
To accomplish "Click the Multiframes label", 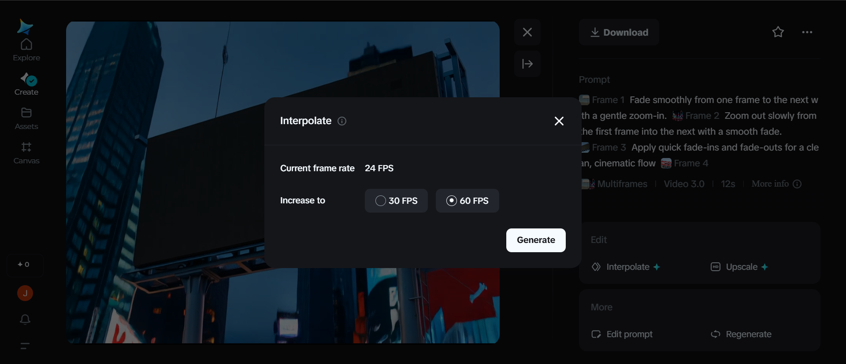I will pos(622,184).
